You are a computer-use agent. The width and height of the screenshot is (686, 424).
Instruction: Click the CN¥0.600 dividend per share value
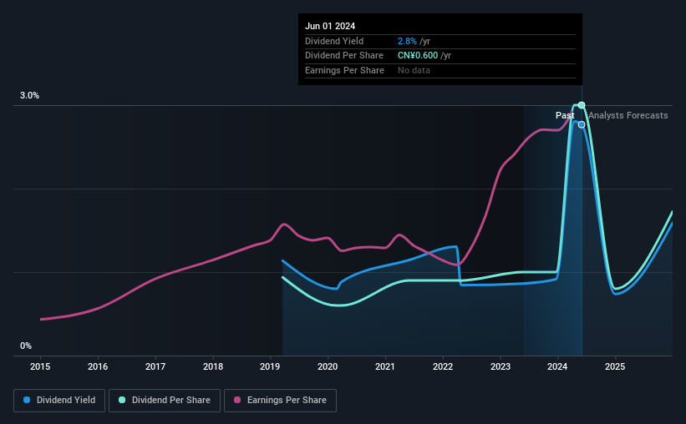click(x=418, y=56)
